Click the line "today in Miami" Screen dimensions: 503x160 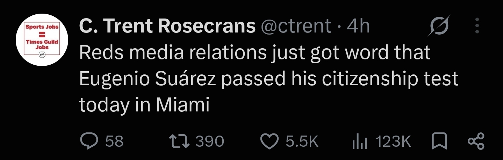(x=144, y=104)
